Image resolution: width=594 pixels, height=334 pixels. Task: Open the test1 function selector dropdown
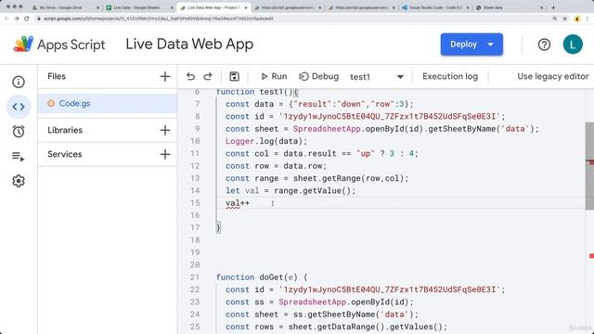(x=376, y=77)
